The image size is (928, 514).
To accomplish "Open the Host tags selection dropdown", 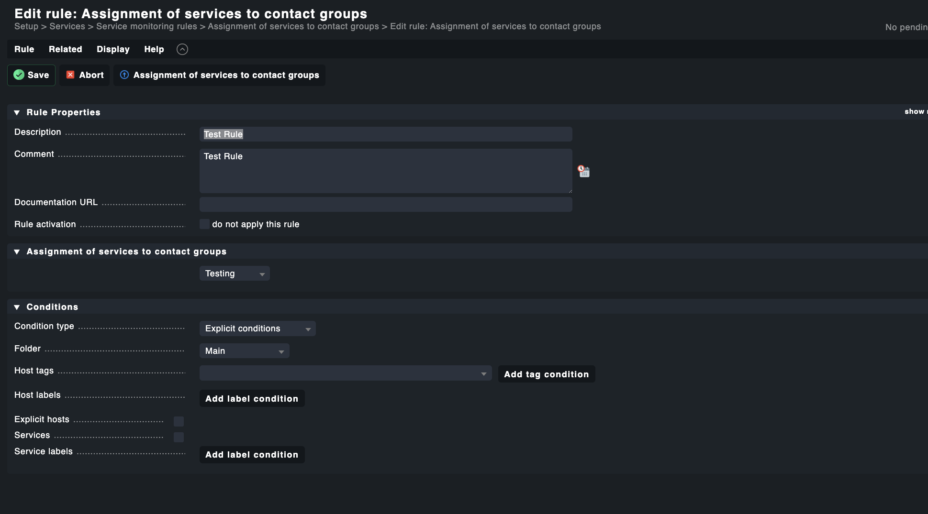I will click(345, 373).
